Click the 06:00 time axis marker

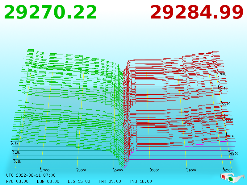(220, 74)
